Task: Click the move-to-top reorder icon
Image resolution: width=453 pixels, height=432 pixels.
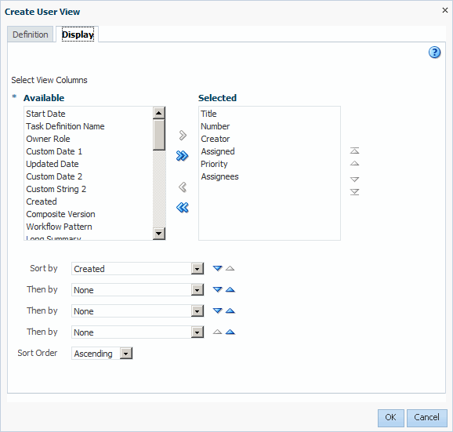Action: pyautogui.click(x=354, y=151)
